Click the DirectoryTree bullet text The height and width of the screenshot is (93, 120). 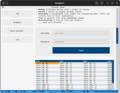click(61, 20)
